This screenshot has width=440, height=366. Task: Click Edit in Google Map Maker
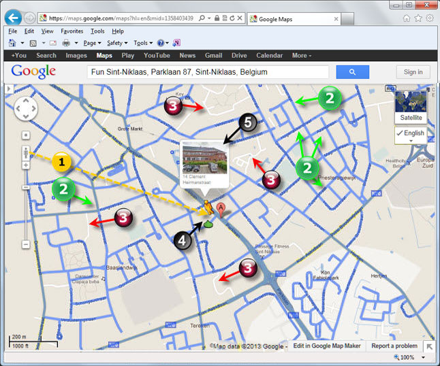(x=327, y=346)
